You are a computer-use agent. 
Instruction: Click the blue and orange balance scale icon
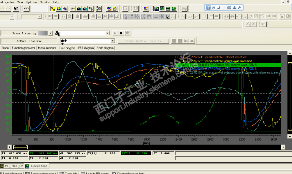(x=146, y=8)
